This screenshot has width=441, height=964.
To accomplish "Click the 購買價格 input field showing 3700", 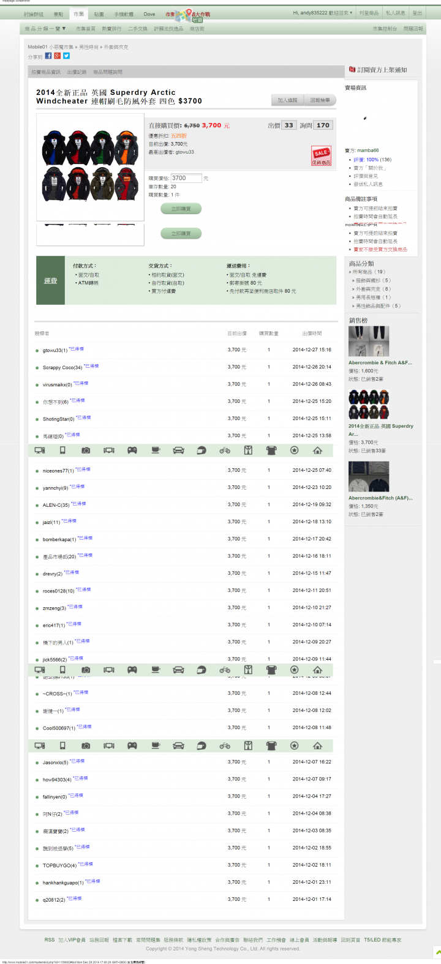I will 186,178.
